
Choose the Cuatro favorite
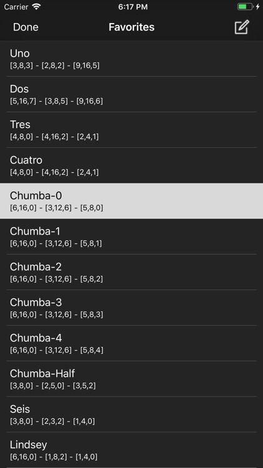[131, 165]
